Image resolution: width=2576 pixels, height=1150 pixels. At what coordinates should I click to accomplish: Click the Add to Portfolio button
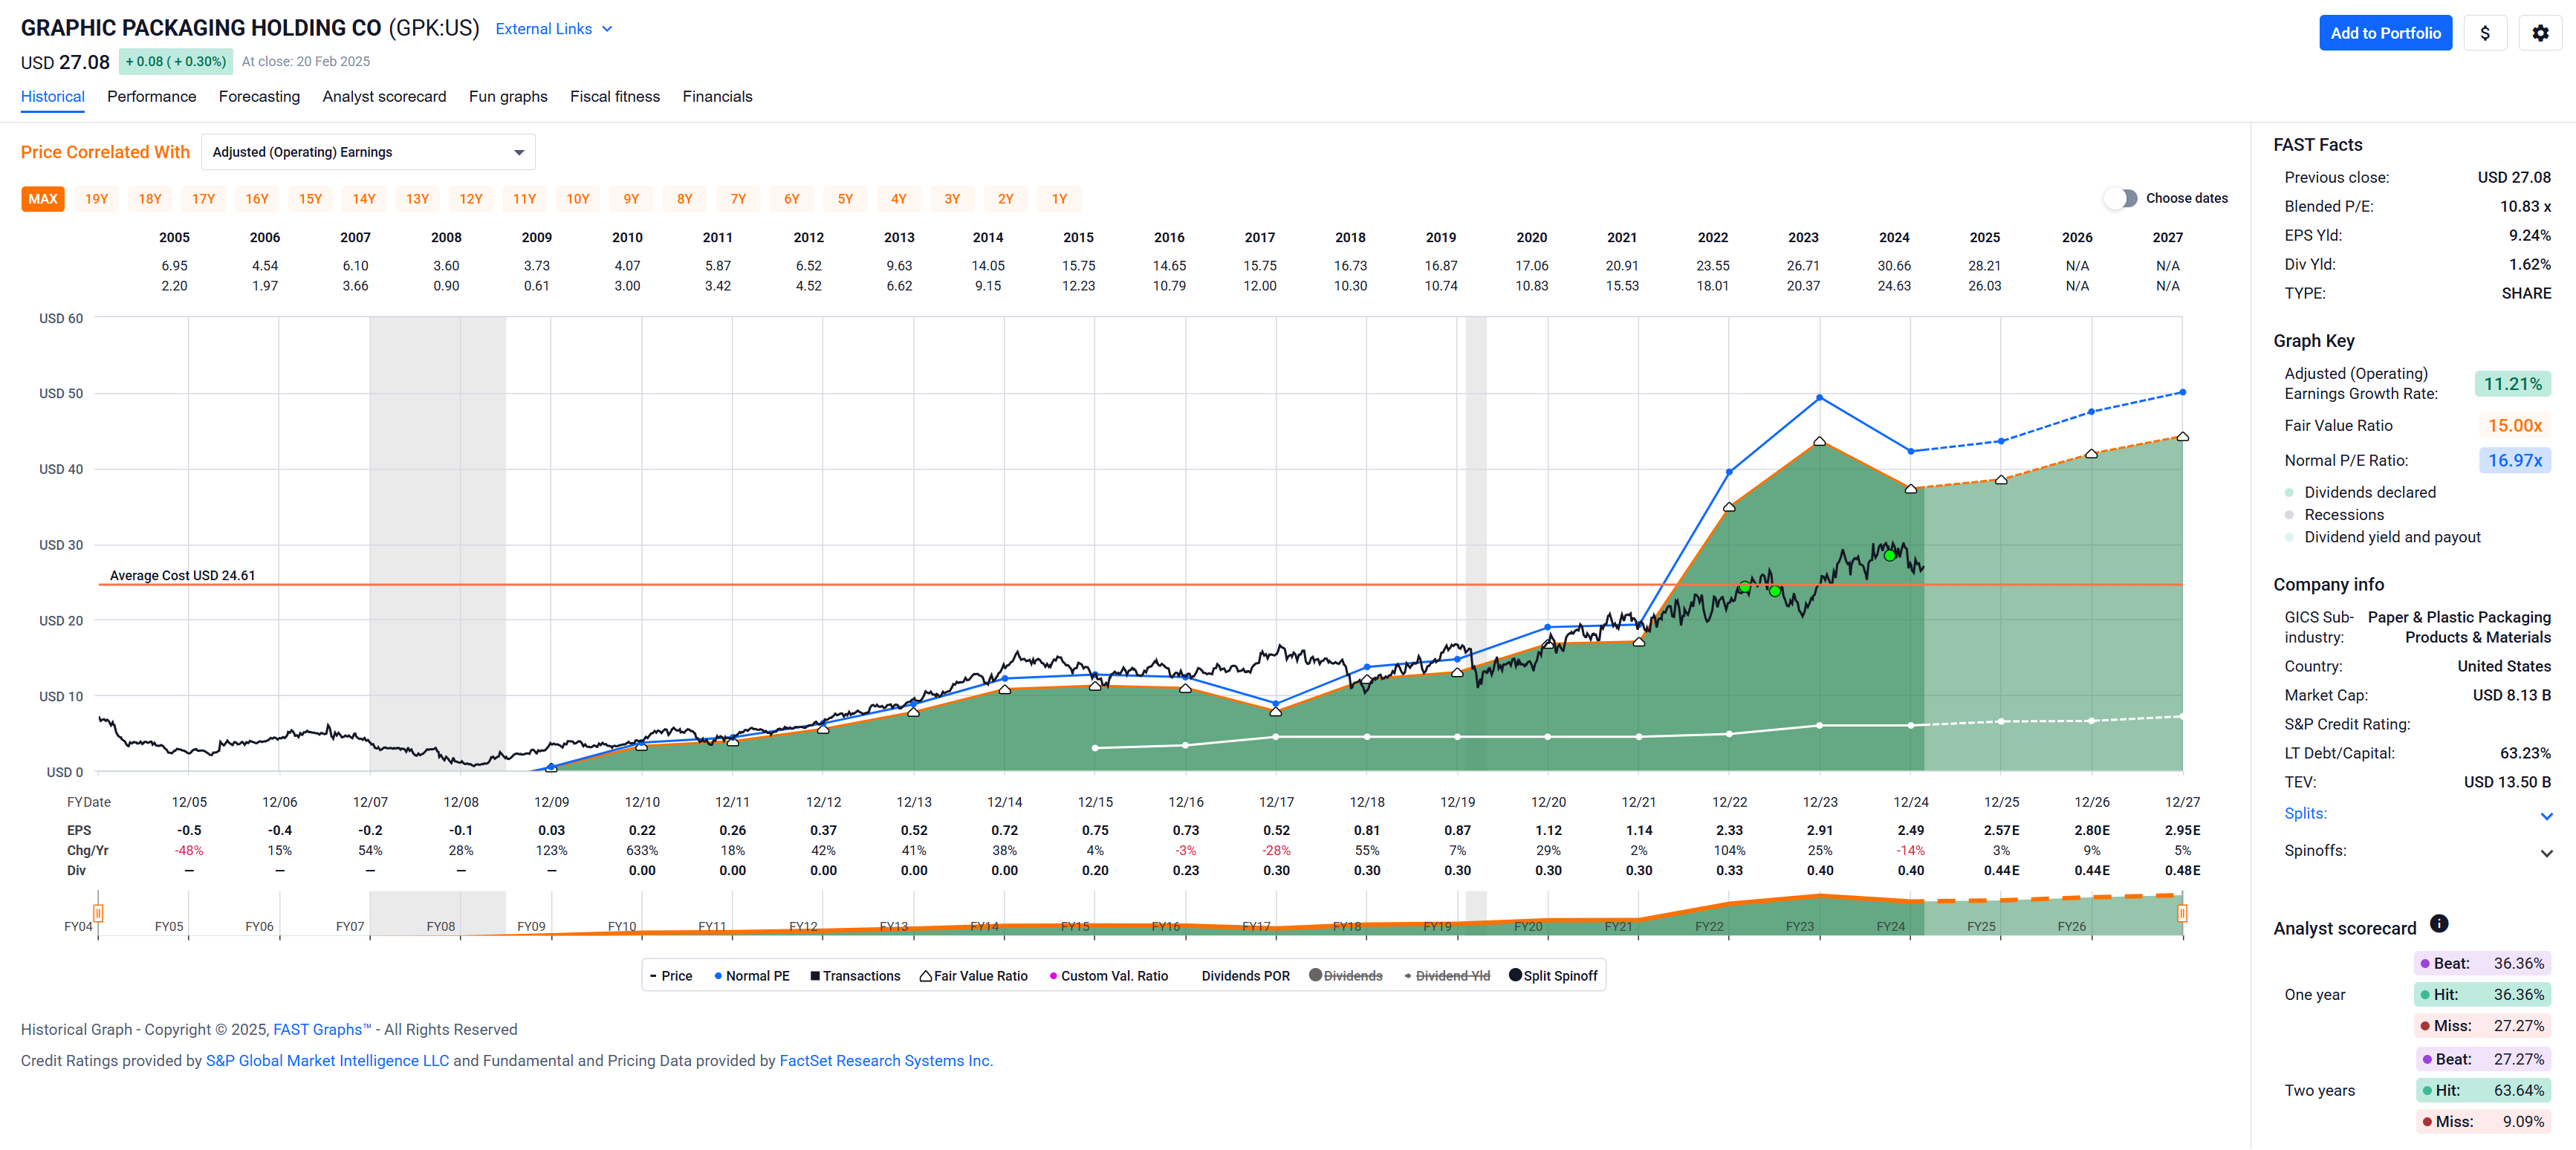(x=2385, y=33)
